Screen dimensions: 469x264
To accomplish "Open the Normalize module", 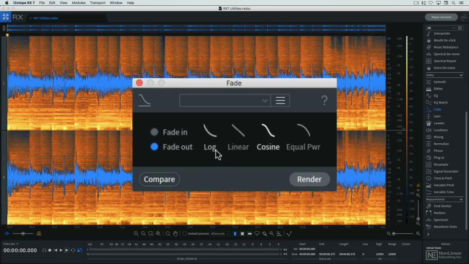I will click(x=441, y=144).
